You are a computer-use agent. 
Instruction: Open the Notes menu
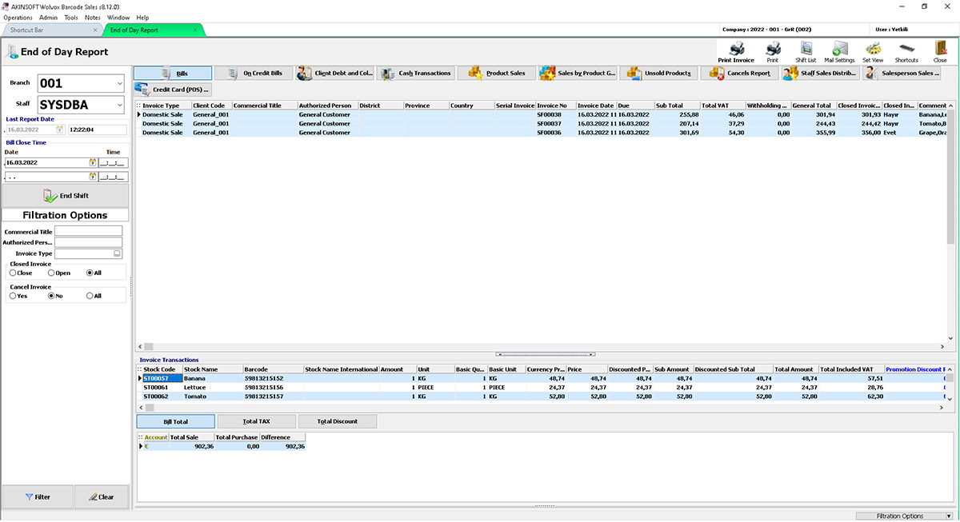pos(93,17)
